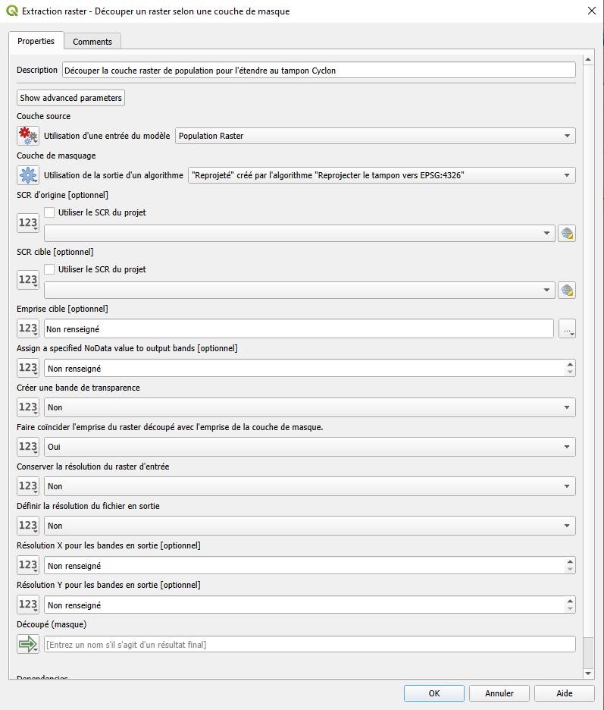Click the Résolution X spin box arrows
604x710 pixels.
pyautogui.click(x=570, y=565)
